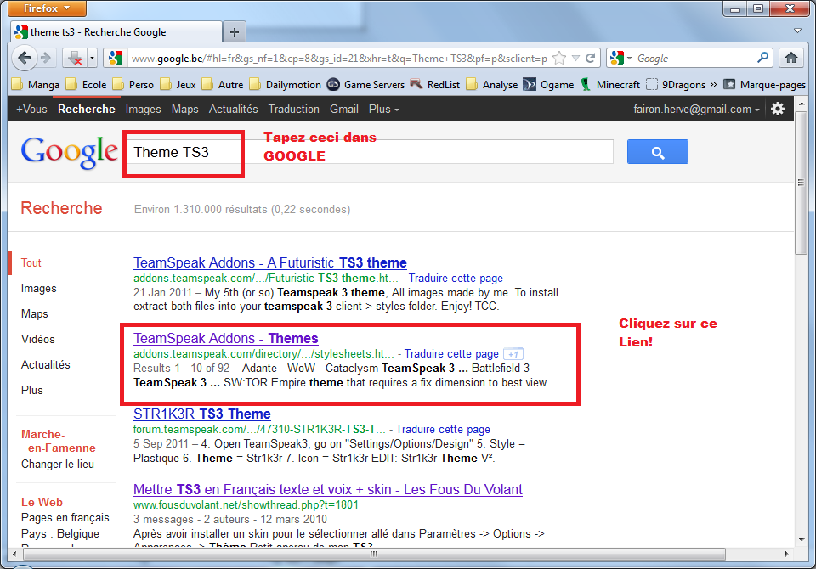Viewport: 816px width, 569px height.
Task: Open 'TeamSpeak Addons - A Futuristic TS3 theme' result
Action: tap(270, 262)
